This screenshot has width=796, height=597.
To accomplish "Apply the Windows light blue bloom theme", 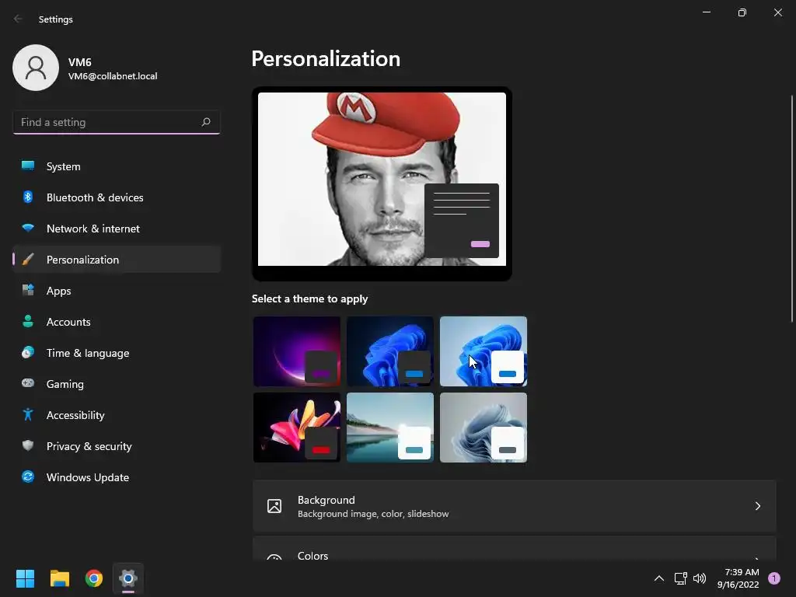I will 484,351.
